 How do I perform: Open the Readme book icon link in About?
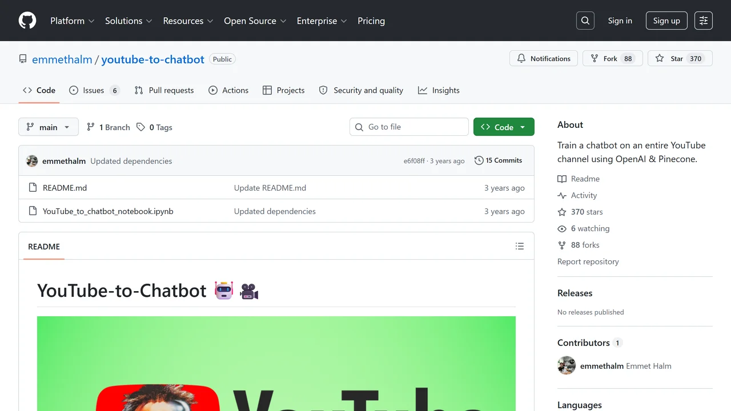(562, 179)
